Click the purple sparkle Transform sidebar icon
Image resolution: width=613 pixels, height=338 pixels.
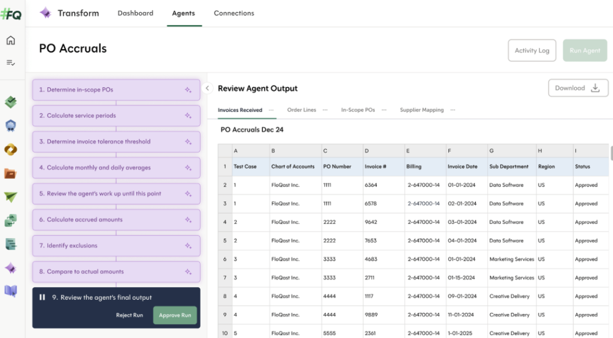point(10,267)
